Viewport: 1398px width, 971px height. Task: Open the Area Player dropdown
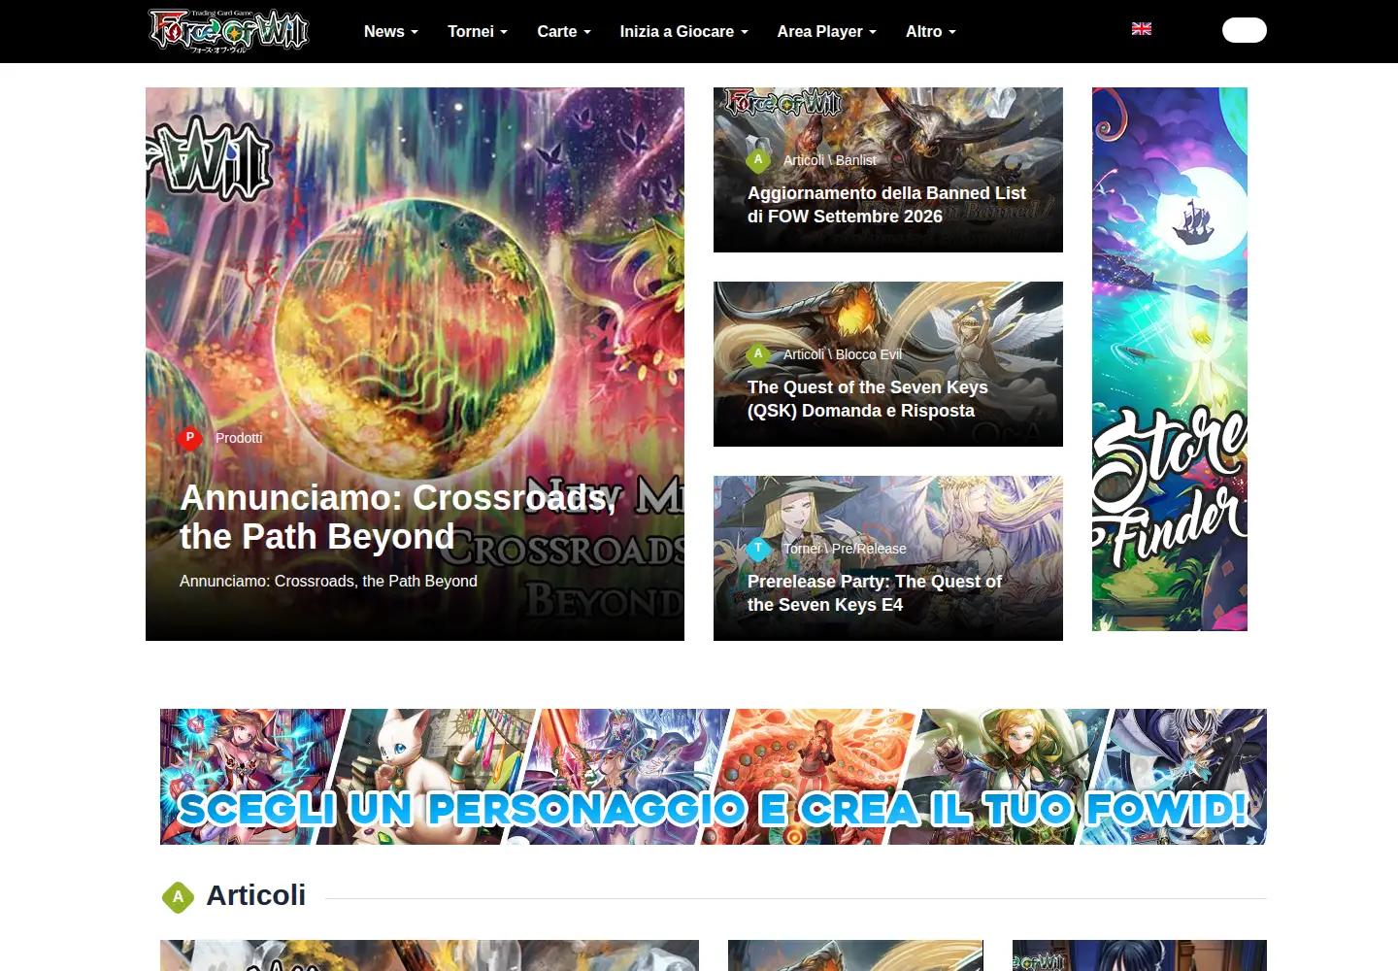point(827,31)
